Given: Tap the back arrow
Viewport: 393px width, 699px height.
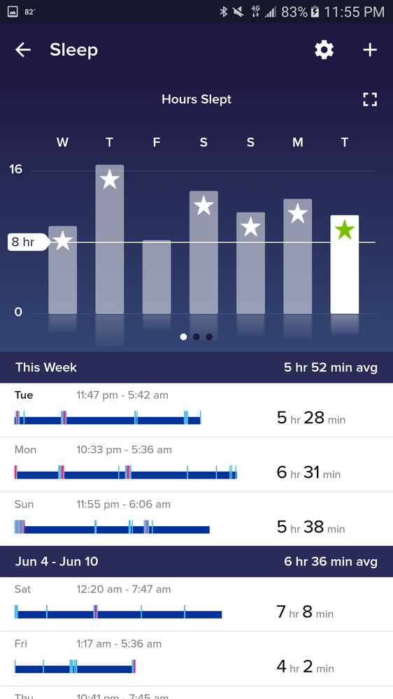Looking at the screenshot, I should (23, 50).
